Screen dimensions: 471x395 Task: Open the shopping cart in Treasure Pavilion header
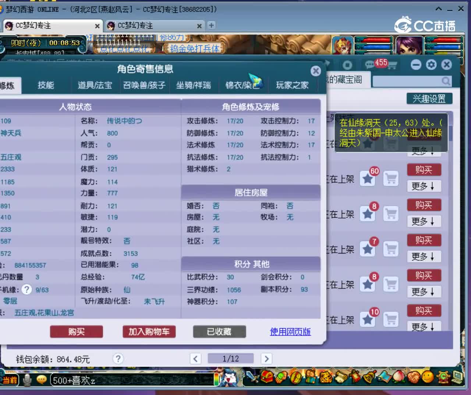point(392,65)
